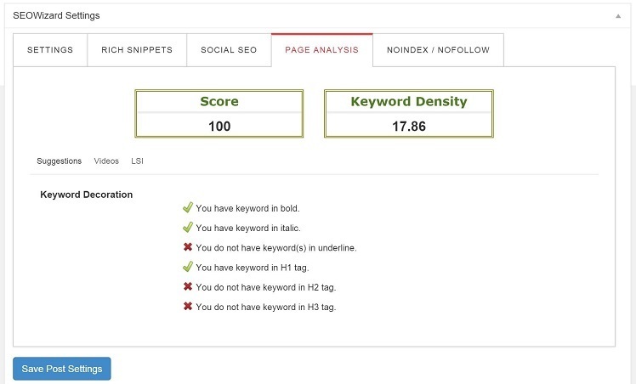Image resolution: width=636 pixels, height=384 pixels.
Task: Click green check icon for H1 tag
Action: (187, 267)
